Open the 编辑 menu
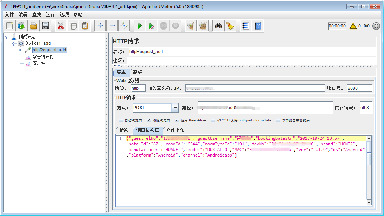384x216 pixels. tap(23, 14)
